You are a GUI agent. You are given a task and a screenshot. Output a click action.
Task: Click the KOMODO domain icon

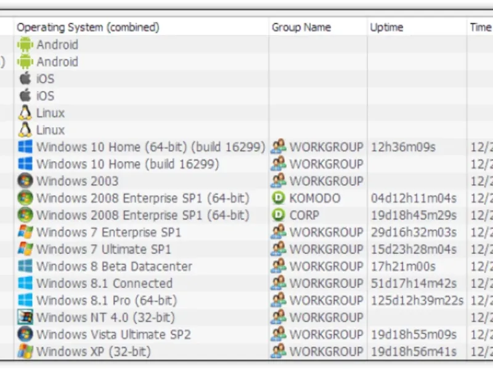279,198
